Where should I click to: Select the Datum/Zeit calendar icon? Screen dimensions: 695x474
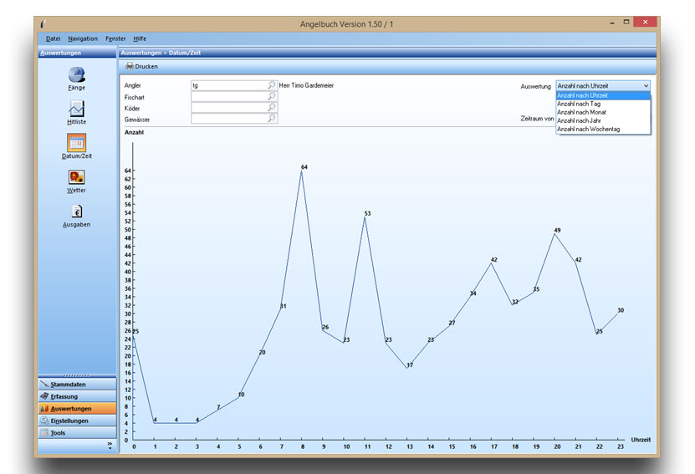tap(76, 143)
